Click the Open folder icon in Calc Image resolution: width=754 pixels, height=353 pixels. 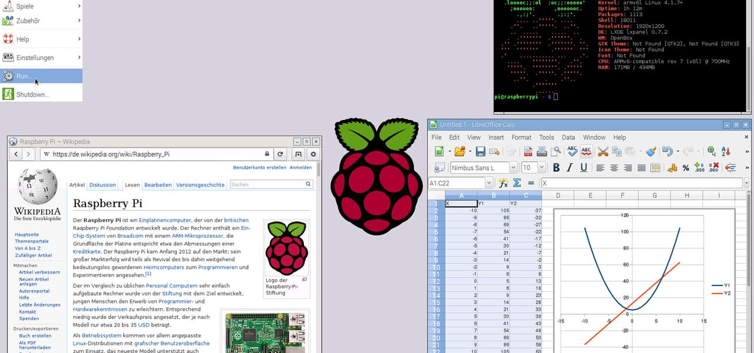pyautogui.click(x=459, y=151)
